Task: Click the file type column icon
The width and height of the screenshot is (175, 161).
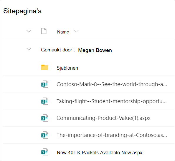Action: (44, 31)
